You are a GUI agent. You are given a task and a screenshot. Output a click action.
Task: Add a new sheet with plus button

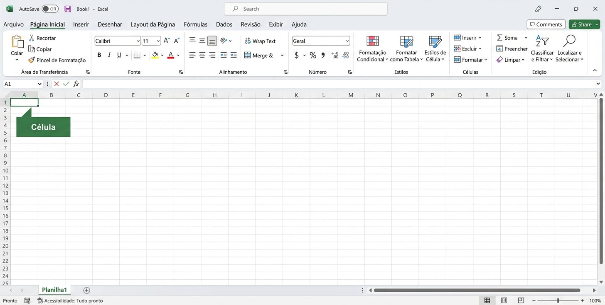pos(86,290)
